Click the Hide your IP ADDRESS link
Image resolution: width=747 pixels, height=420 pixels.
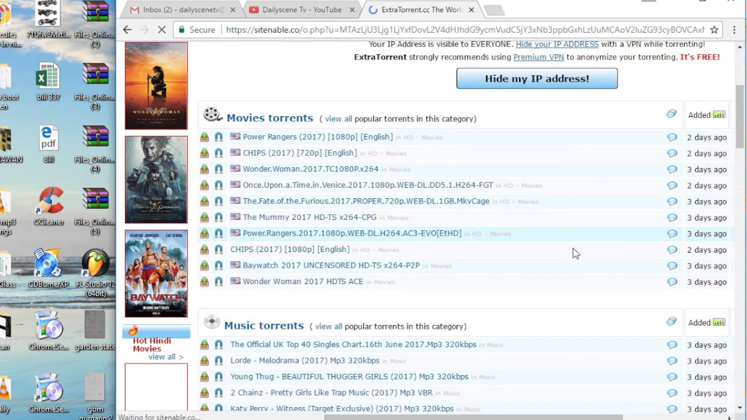coord(557,44)
